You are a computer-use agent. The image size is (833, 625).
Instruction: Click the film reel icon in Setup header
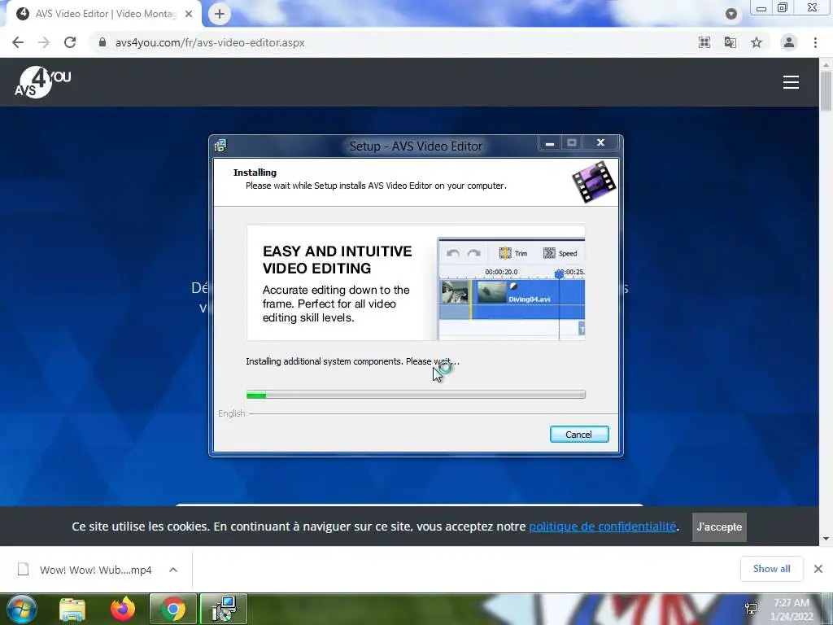pos(594,182)
